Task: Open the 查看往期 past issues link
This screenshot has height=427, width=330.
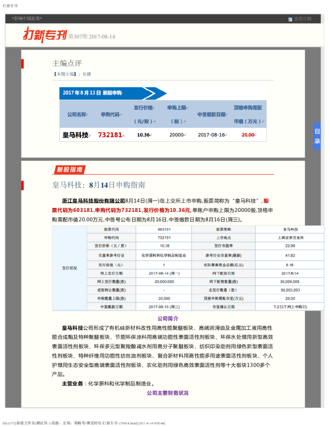Action: pyautogui.click(x=302, y=19)
